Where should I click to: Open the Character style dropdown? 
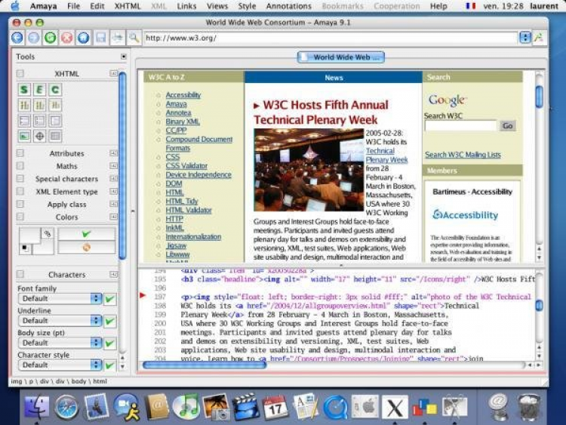click(x=60, y=365)
